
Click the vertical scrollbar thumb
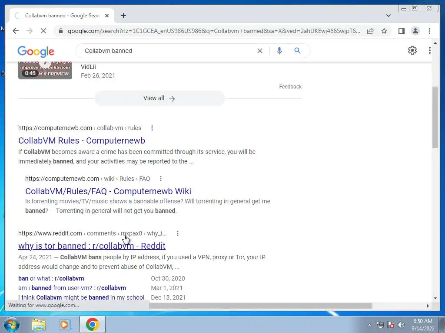[435, 117]
